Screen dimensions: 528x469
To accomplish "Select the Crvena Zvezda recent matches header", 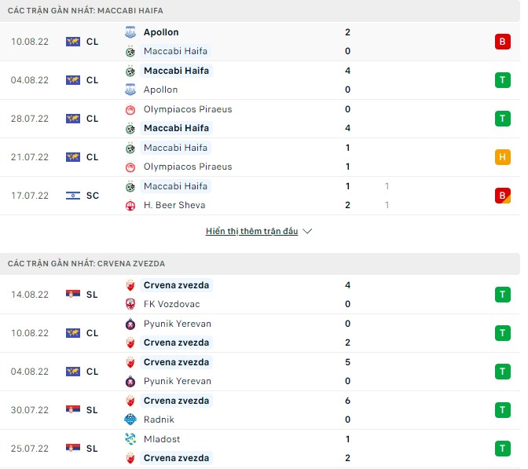I will pos(86,263).
